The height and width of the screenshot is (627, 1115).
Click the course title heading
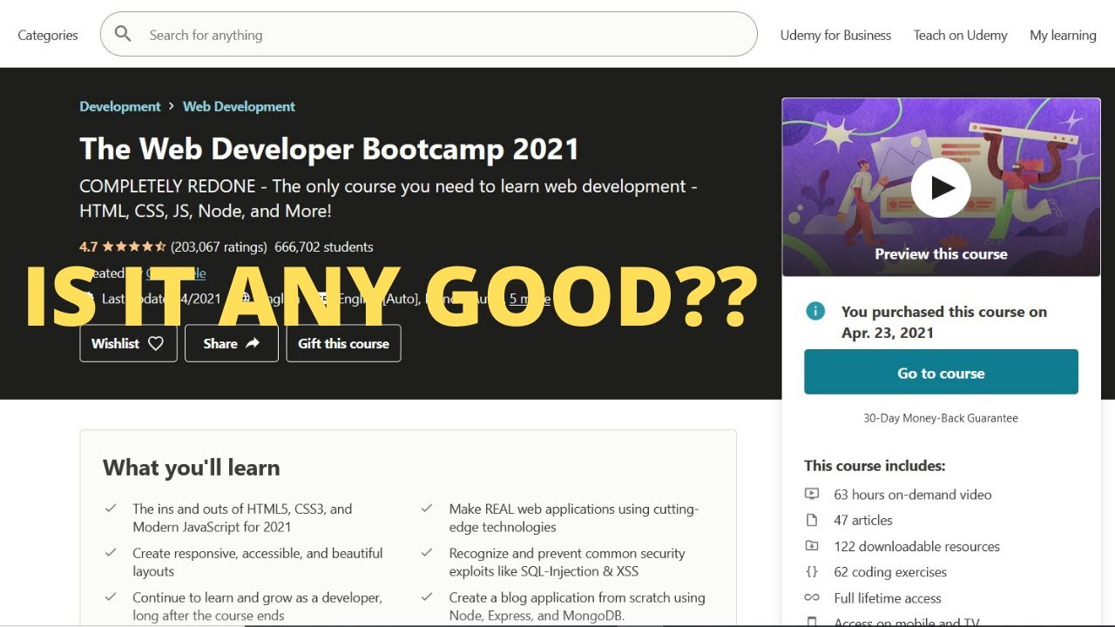coord(329,149)
